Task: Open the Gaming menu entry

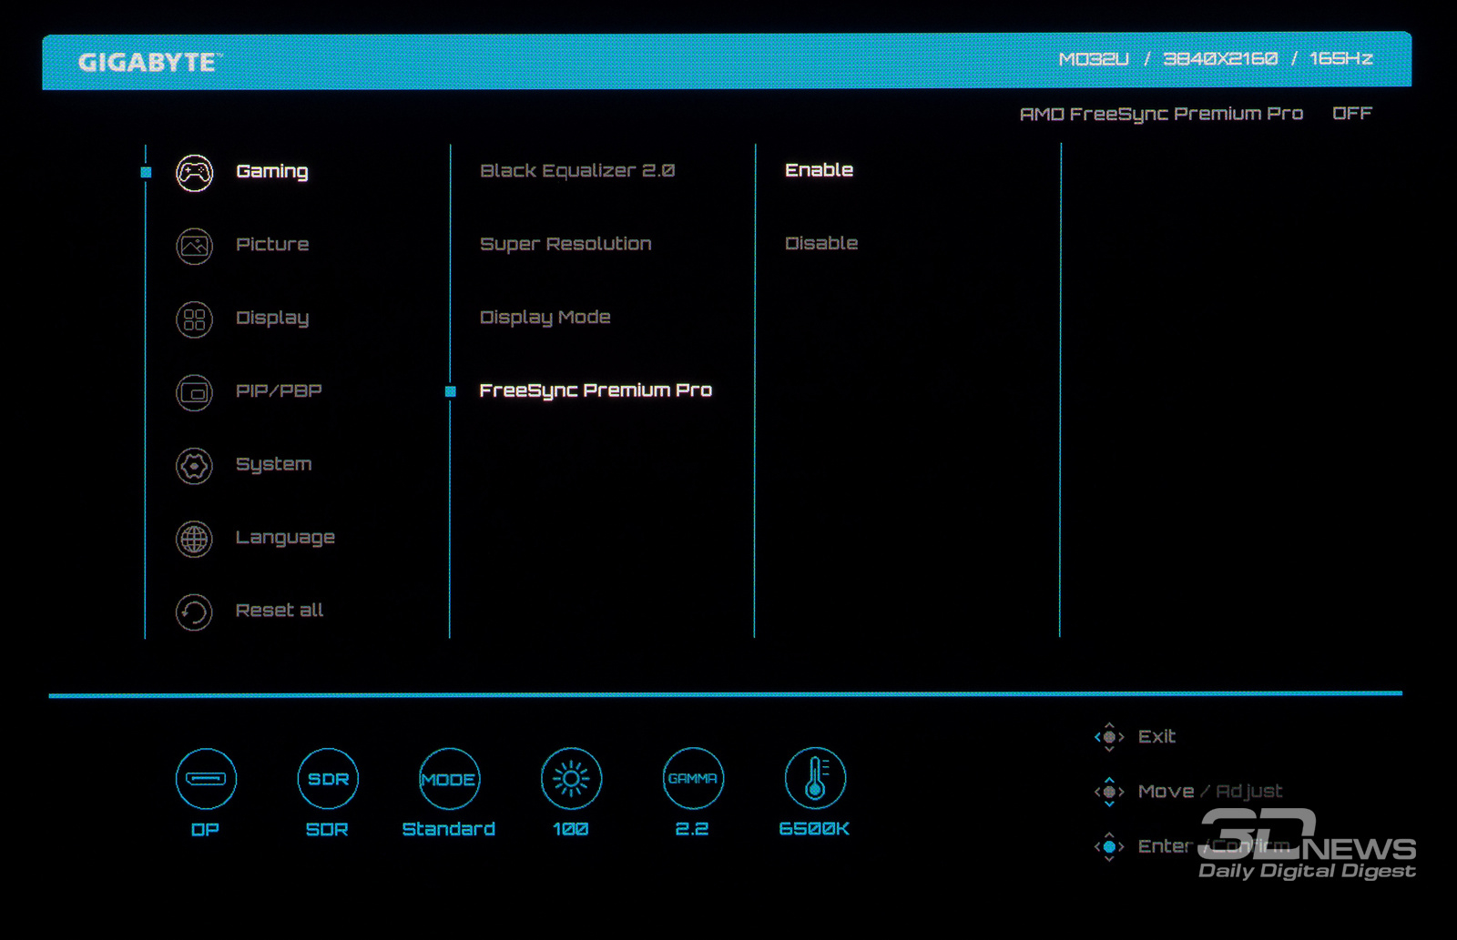Action: point(271,172)
